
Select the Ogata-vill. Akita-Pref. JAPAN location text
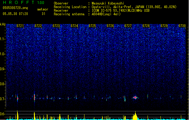134,7
